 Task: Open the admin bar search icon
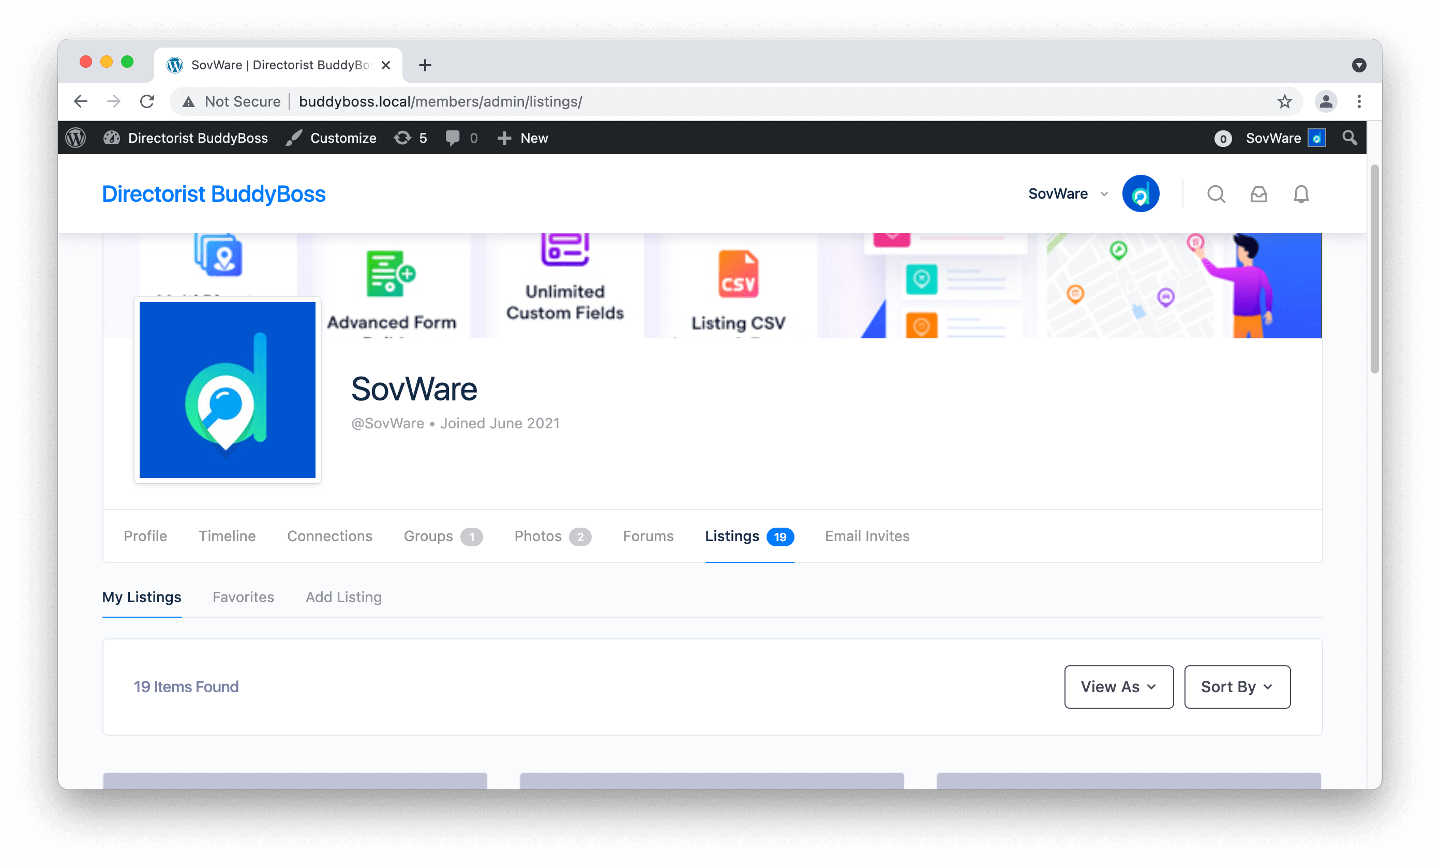pyautogui.click(x=1349, y=138)
